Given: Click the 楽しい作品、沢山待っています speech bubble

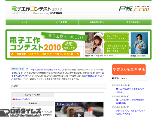Looking at the screenshot, I should click(x=116, y=37).
